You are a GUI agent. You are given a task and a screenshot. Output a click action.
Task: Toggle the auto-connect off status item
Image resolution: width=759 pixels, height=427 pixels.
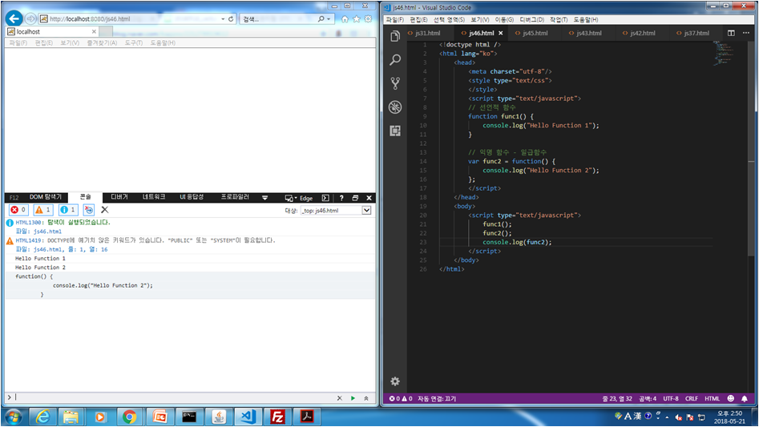click(x=437, y=398)
